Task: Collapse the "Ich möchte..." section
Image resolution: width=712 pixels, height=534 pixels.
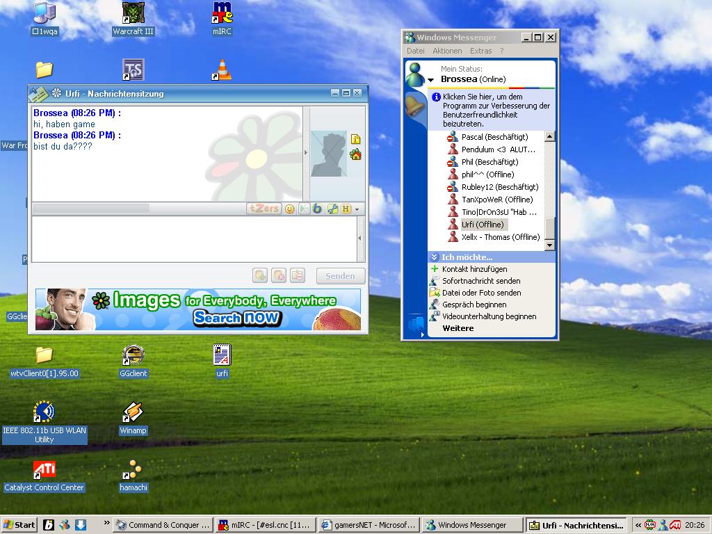Action: point(434,257)
